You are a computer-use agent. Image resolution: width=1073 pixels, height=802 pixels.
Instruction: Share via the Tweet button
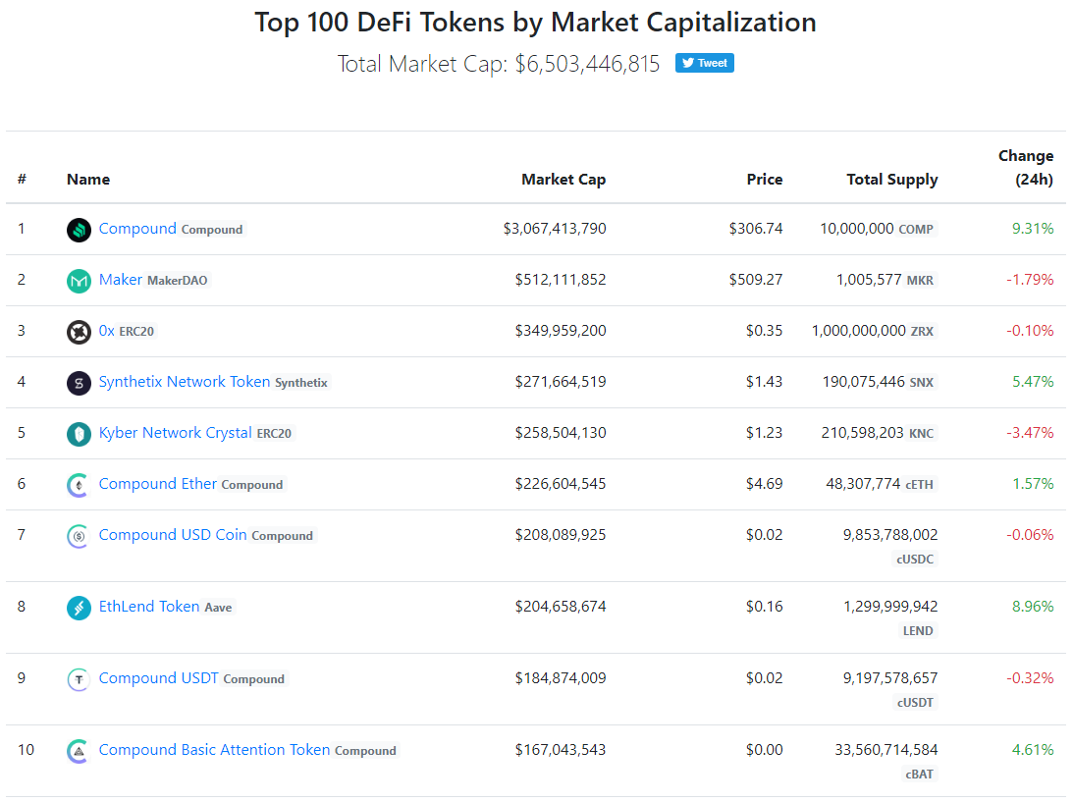704,63
